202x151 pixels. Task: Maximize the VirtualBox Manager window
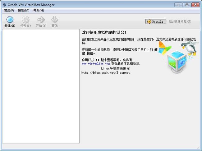(187, 5)
